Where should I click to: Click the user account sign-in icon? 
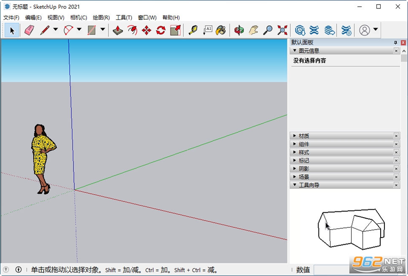(365, 30)
